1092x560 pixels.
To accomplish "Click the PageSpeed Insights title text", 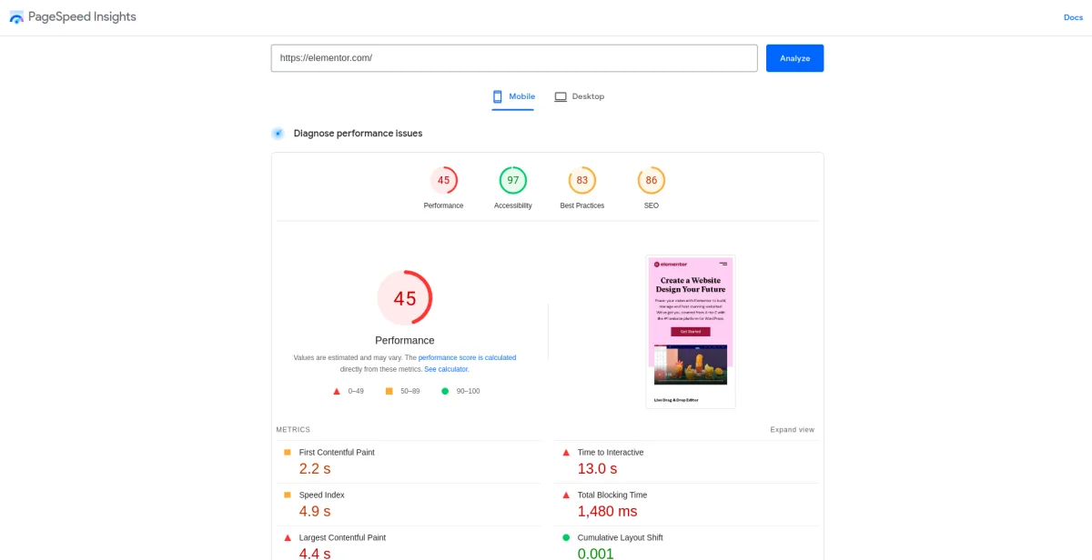I will pyautogui.click(x=82, y=17).
